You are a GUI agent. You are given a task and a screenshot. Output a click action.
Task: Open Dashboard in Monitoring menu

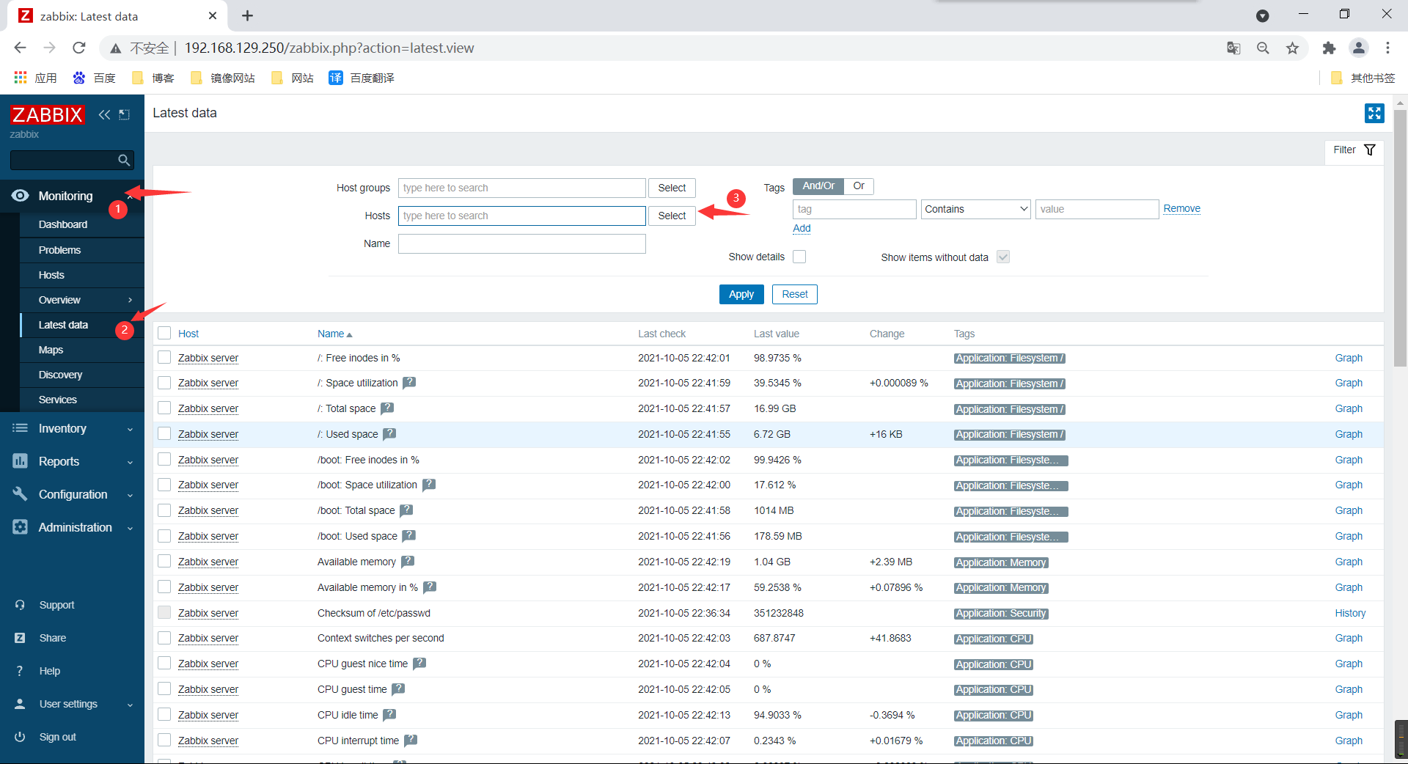click(x=81, y=224)
